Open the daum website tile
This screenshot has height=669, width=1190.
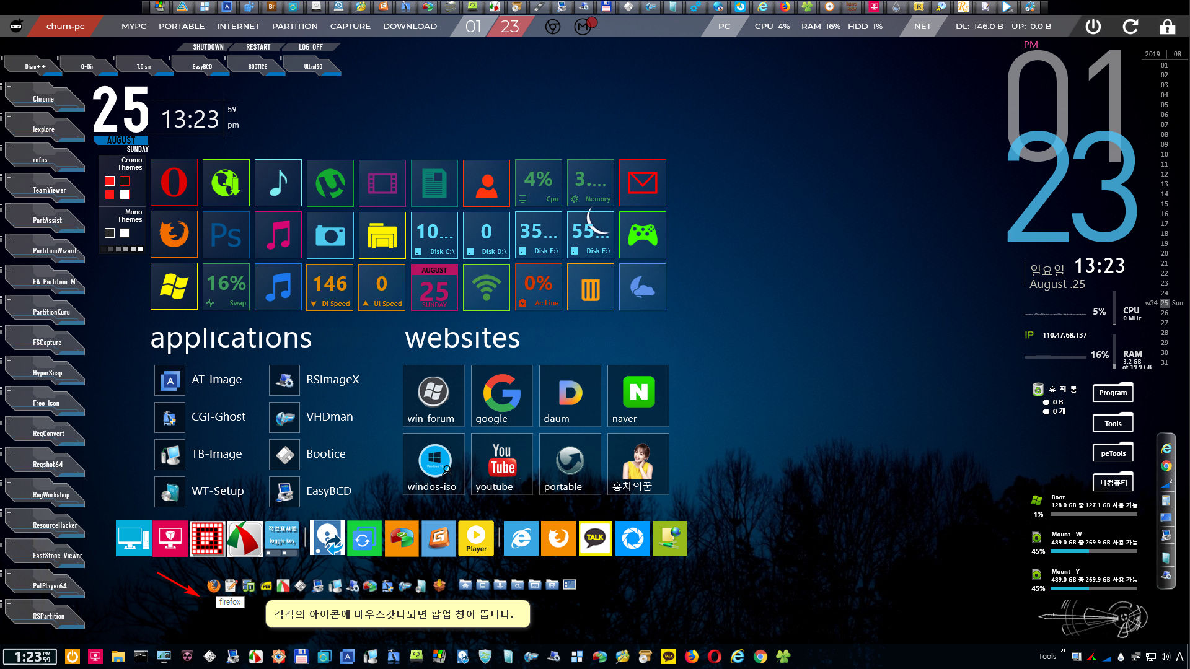point(570,396)
